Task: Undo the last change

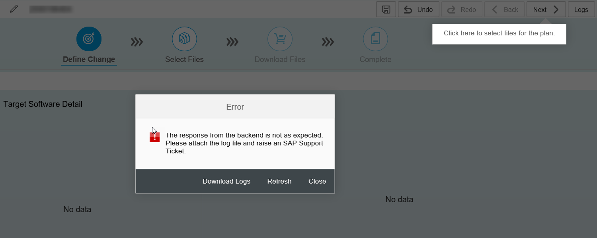Action: (x=419, y=10)
